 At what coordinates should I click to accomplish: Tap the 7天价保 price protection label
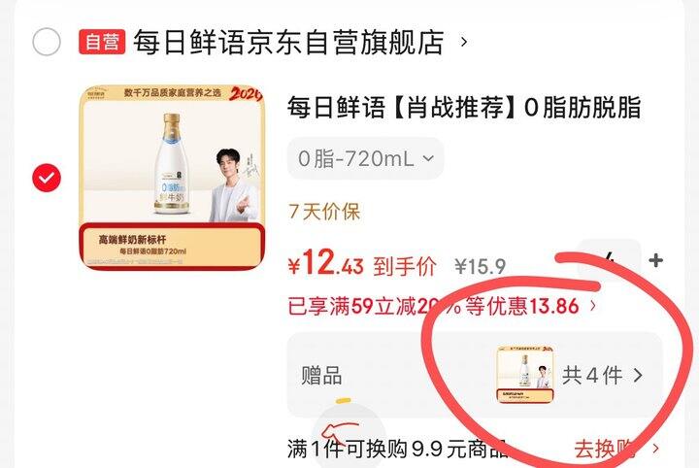tap(324, 212)
